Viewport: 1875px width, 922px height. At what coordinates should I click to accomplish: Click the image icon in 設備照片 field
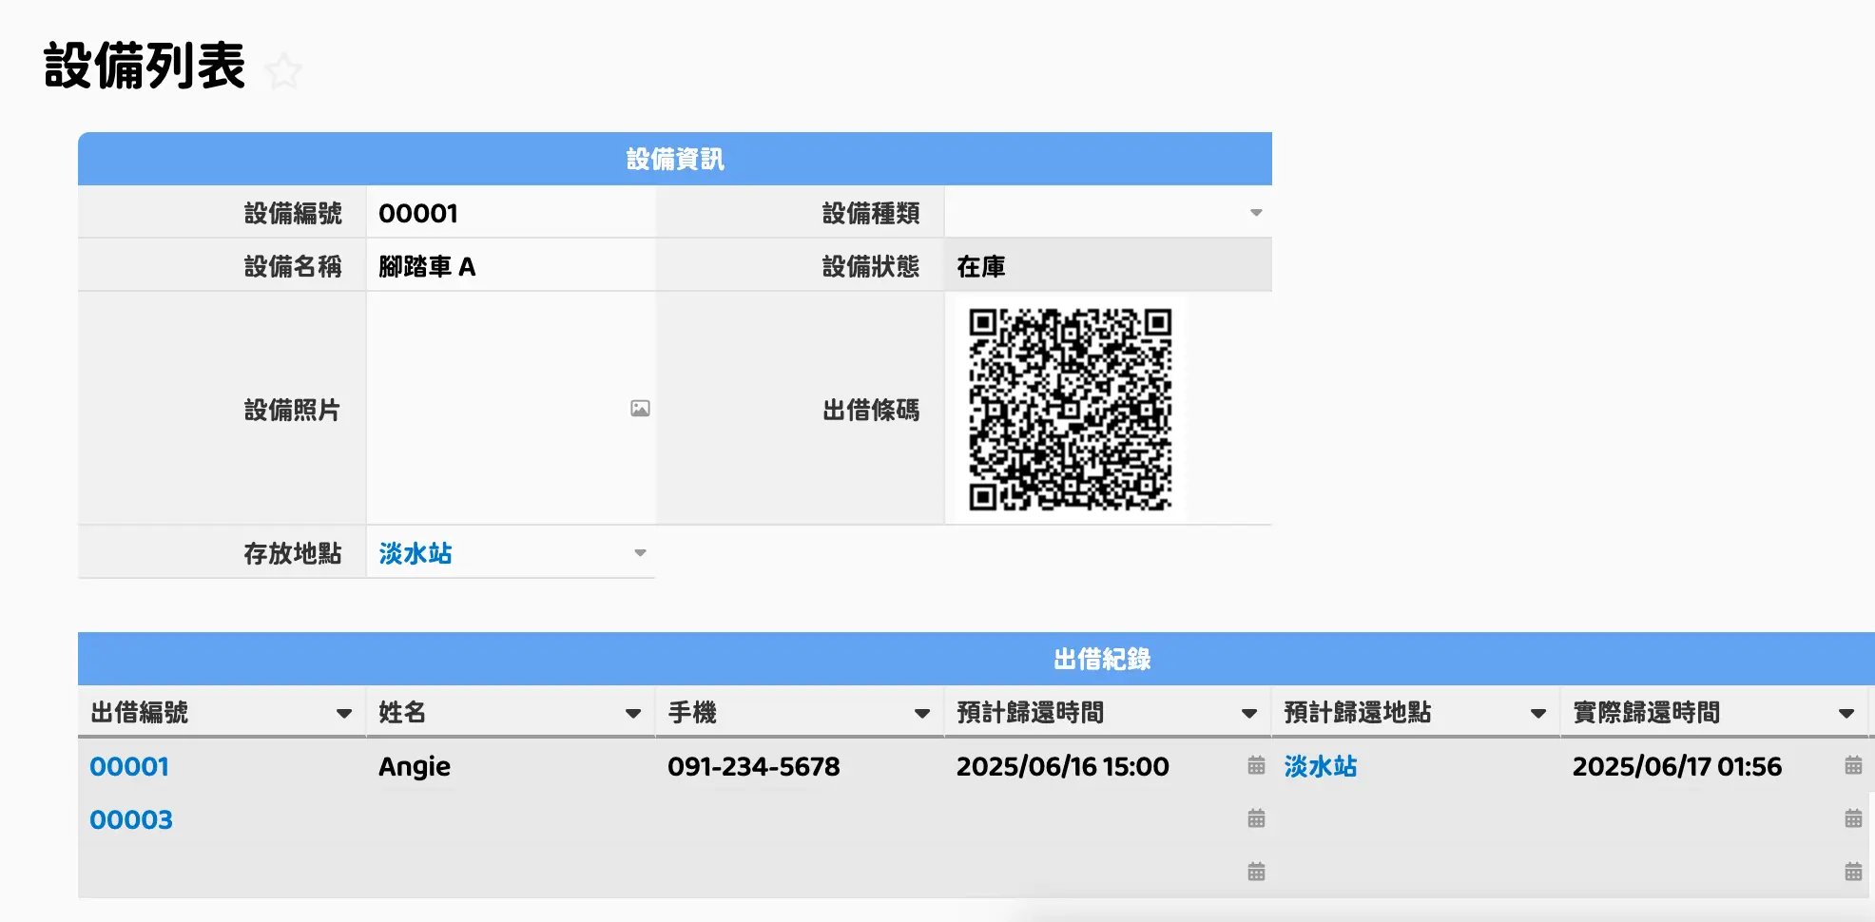point(640,409)
